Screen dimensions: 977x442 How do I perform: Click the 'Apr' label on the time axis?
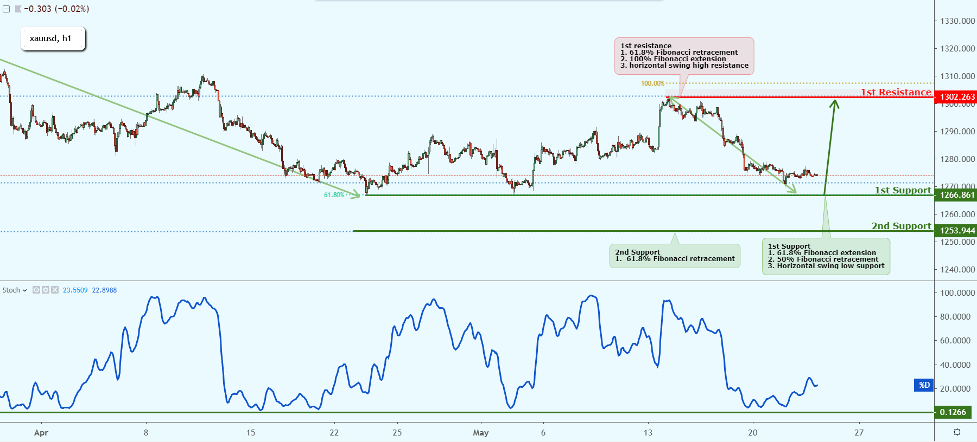[x=41, y=433]
